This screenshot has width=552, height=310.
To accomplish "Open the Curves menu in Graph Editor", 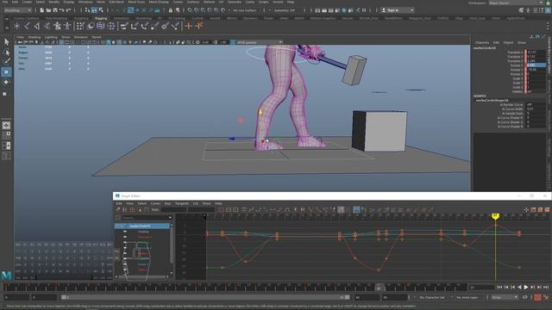I will click(x=155, y=203).
